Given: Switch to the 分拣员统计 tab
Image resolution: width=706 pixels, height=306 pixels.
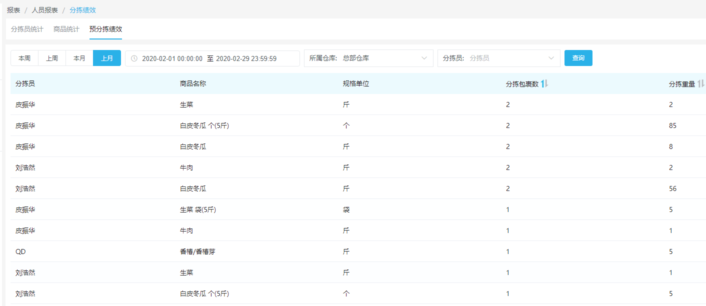Looking at the screenshot, I should pos(27,29).
